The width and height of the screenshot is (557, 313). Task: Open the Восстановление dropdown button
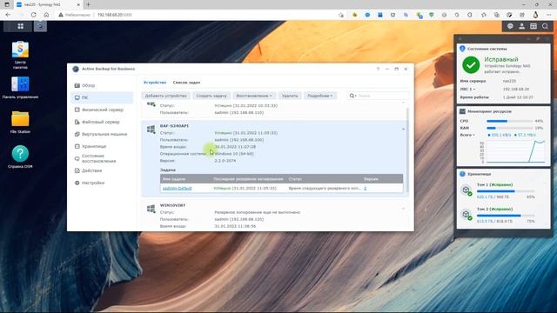[254, 96]
